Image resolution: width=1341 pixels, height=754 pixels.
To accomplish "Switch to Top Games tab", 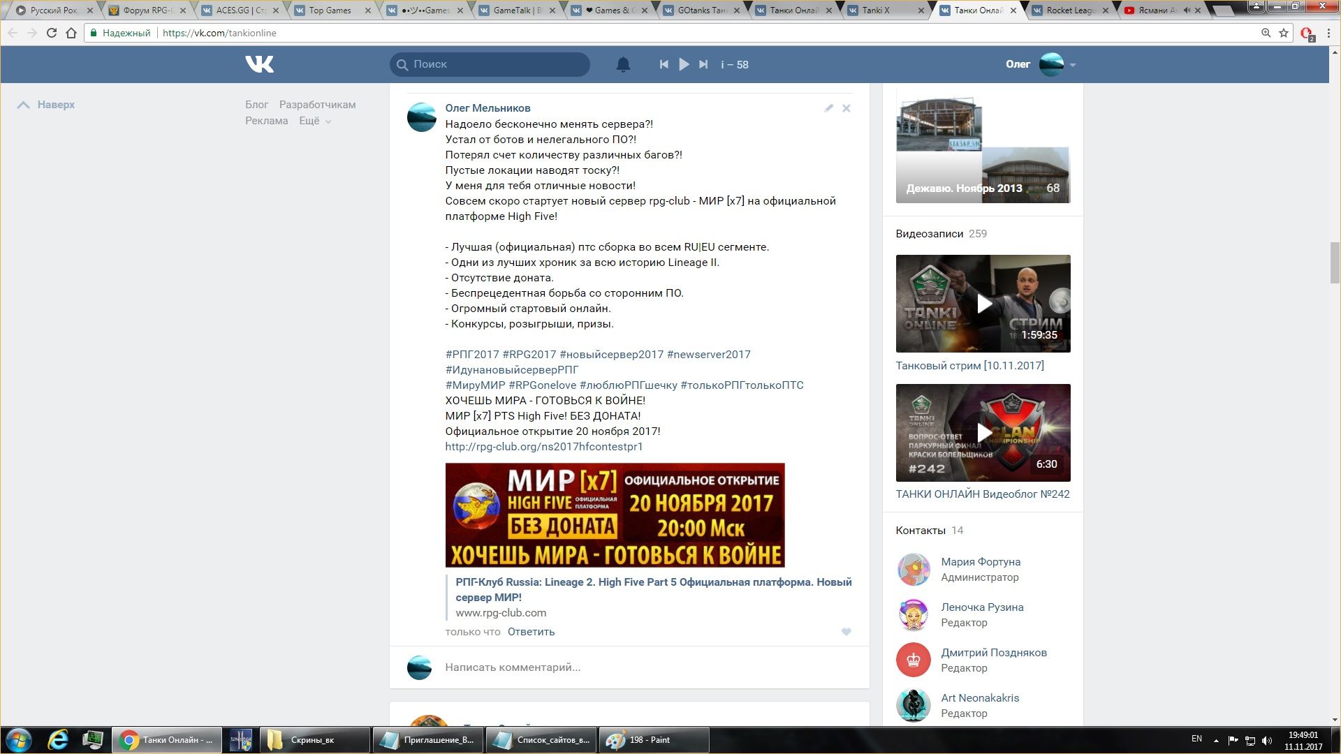I will tap(331, 10).
